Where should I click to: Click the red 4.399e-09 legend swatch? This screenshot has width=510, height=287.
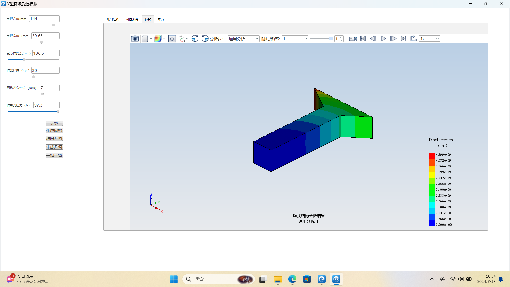click(x=432, y=156)
